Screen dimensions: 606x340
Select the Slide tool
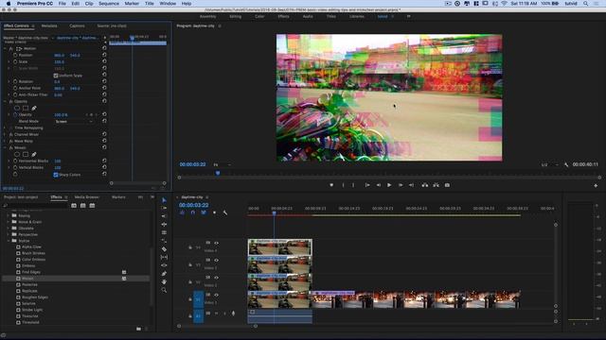pos(164,265)
